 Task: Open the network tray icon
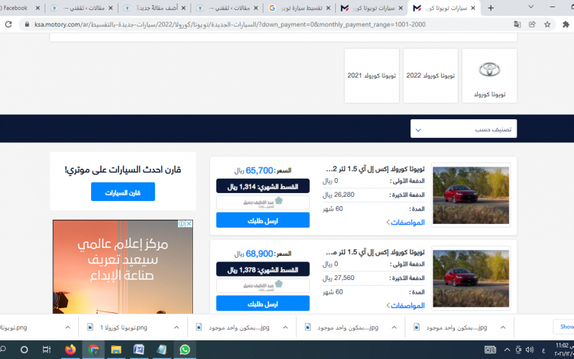click(x=518, y=350)
